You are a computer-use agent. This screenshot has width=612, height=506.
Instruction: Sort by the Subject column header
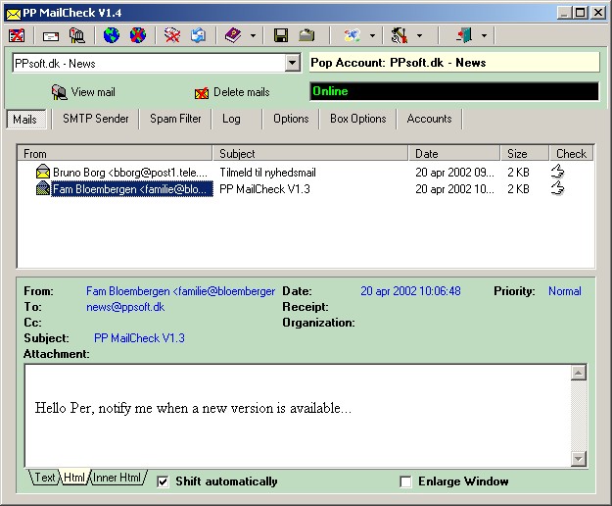[310, 154]
